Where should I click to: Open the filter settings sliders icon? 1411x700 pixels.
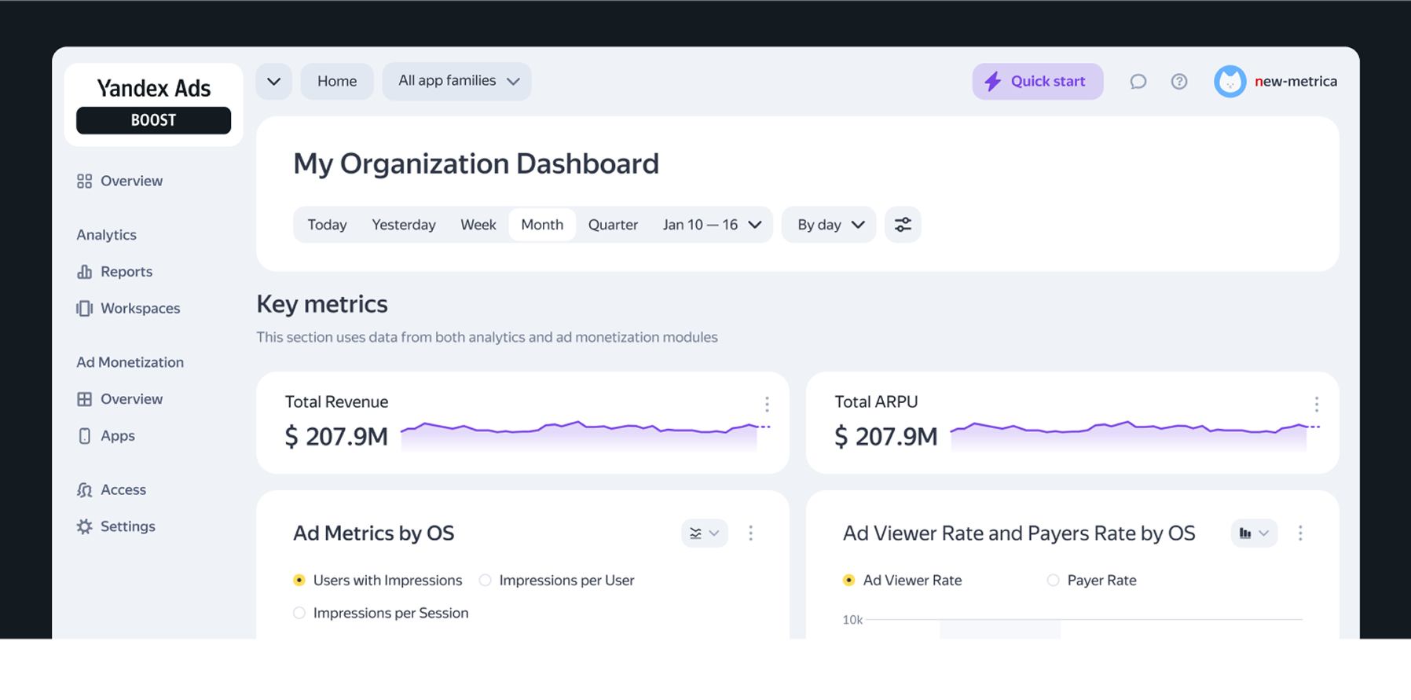click(903, 225)
